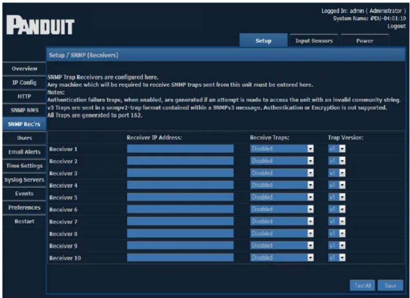Viewport: 410px width, 298px height.
Task: Click the Receiver 8 IP address field
Action: (x=180, y=233)
